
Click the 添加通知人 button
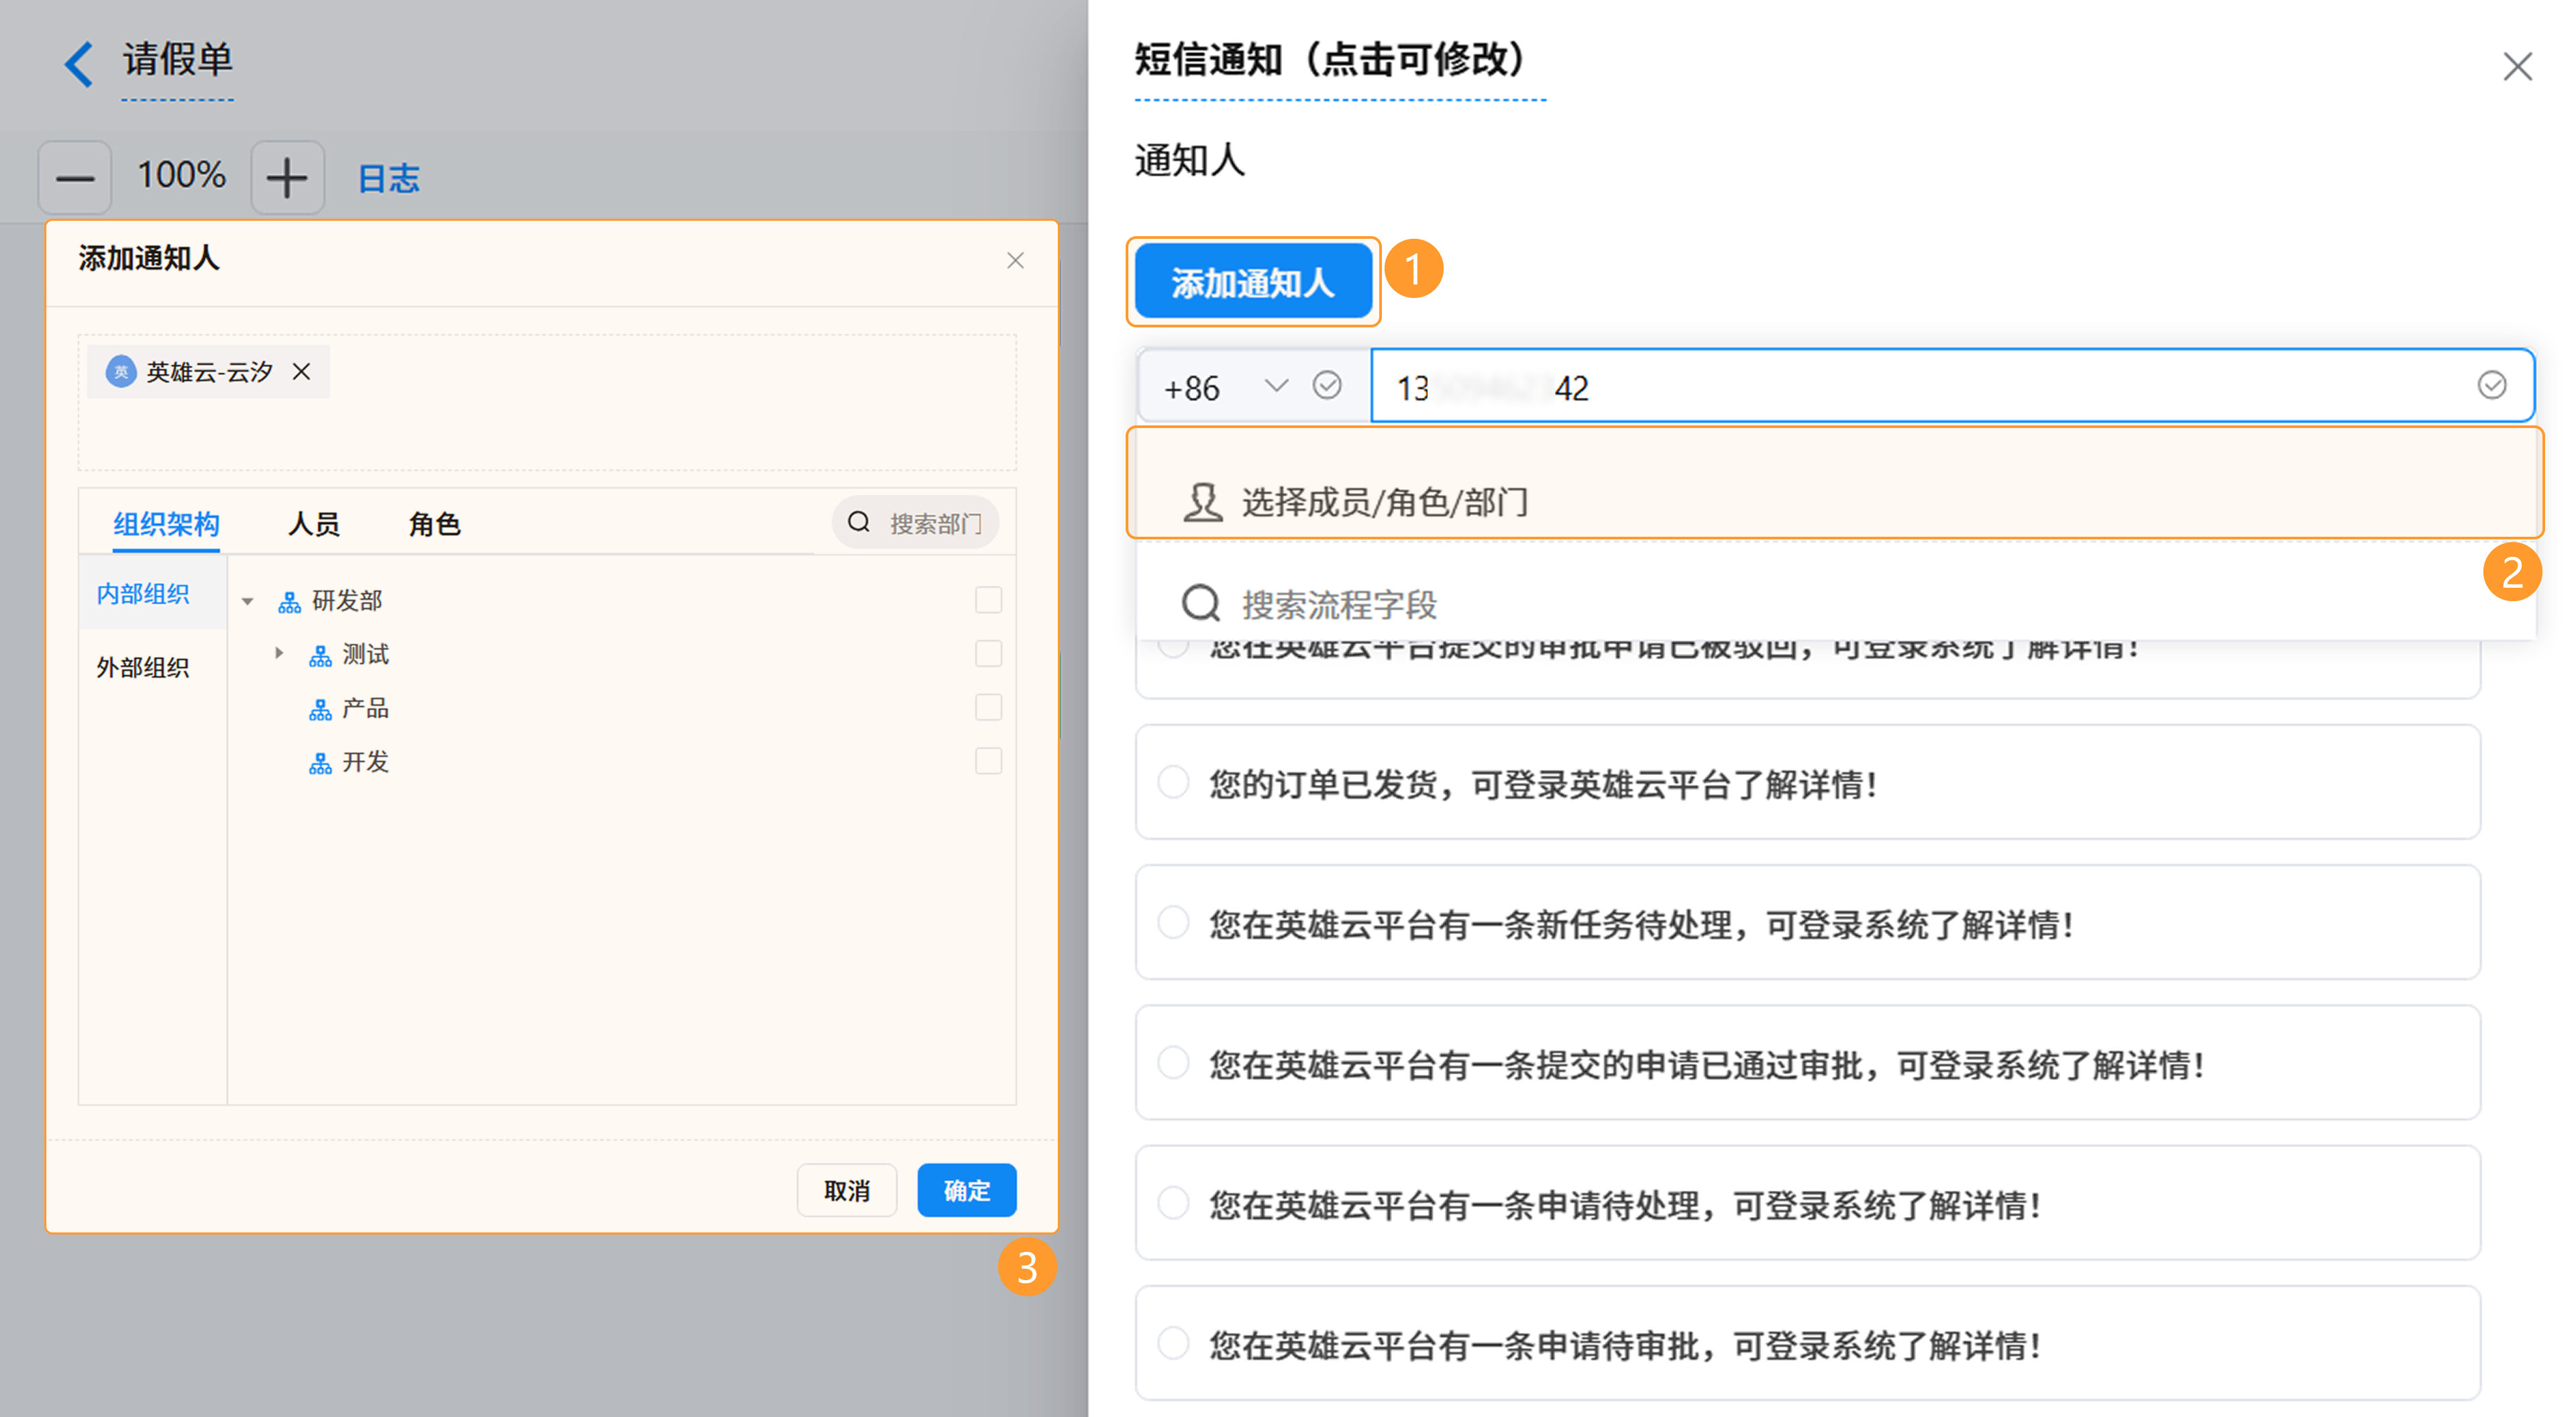1253,282
